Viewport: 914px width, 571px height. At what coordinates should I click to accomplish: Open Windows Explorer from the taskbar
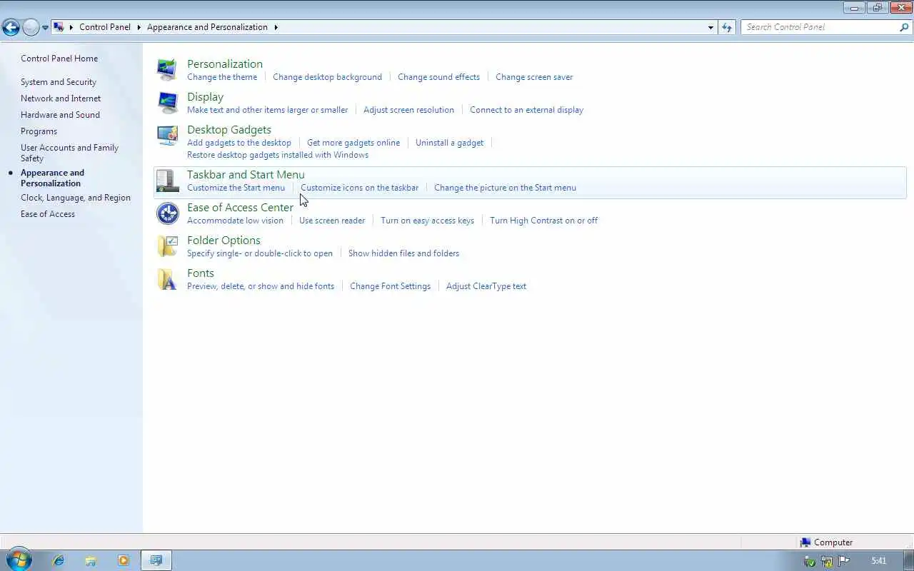(x=91, y=560)
